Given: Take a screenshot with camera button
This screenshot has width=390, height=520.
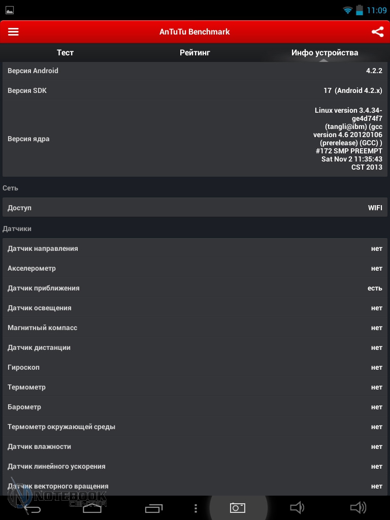Looking at the screenshot, I should pos(238,508).
